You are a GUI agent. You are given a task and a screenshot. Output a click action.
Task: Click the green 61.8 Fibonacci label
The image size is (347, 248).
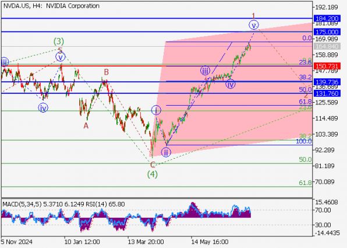pyautogui.click(x=306, y=183)
